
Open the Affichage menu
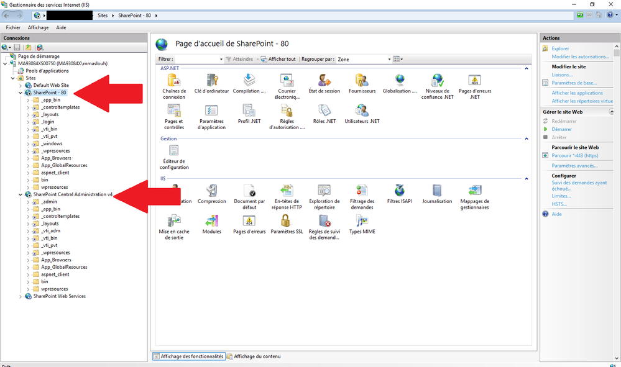tap(38, 28)
